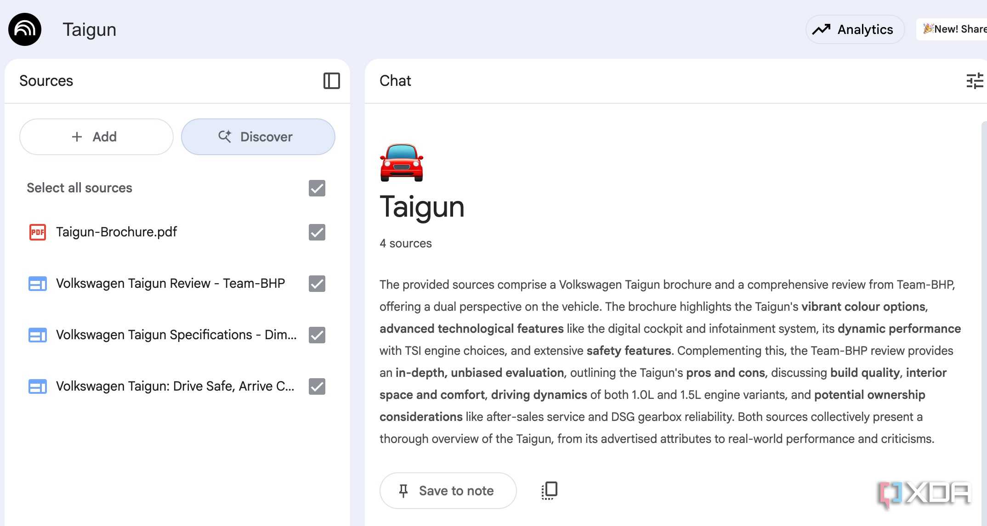Open the Analytics button
Screen dimensions: 987x526
[x=855, y=29]
